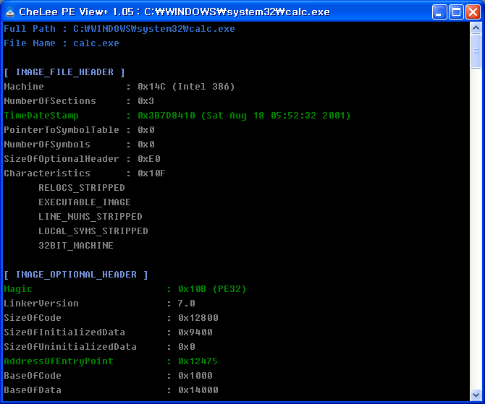
Task: Click the scrollbar up arrow
Action: [x=476, y=28]
